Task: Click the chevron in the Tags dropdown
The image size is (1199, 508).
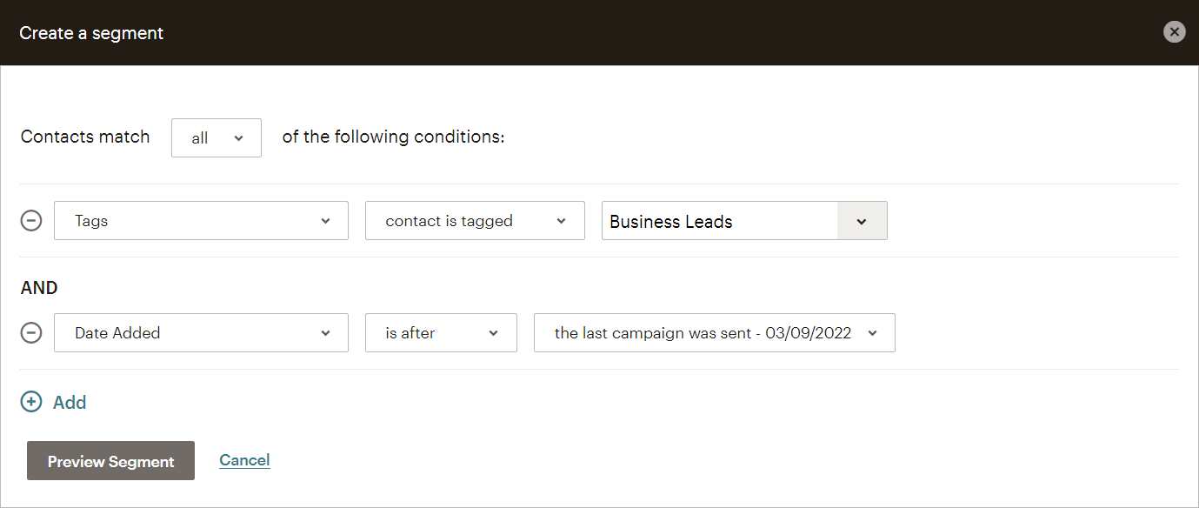Action: click(x=325, y=221)
